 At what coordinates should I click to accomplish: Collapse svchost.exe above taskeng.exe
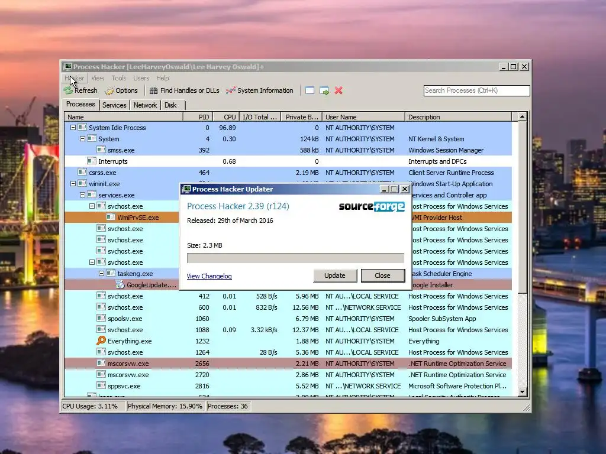pos(92,262)
